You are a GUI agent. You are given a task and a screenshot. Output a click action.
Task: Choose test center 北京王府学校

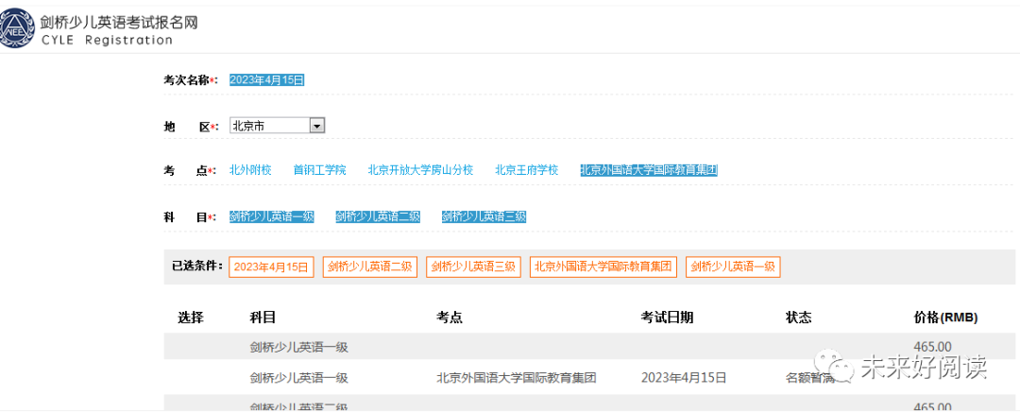coord(527,170)
